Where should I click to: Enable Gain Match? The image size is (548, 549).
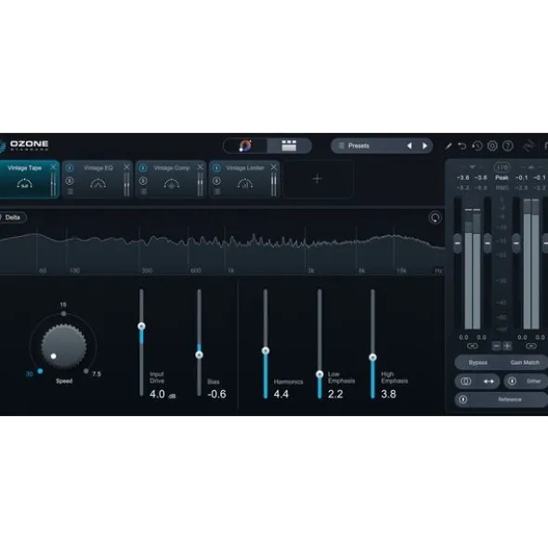[x=525, y=362]
